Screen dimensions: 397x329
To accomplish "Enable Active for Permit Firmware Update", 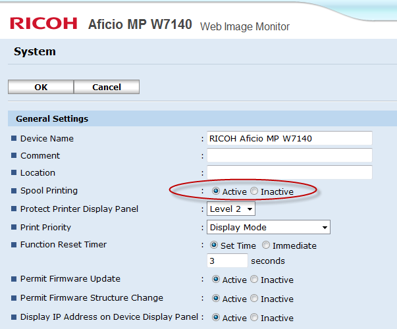I will point(216,280).
